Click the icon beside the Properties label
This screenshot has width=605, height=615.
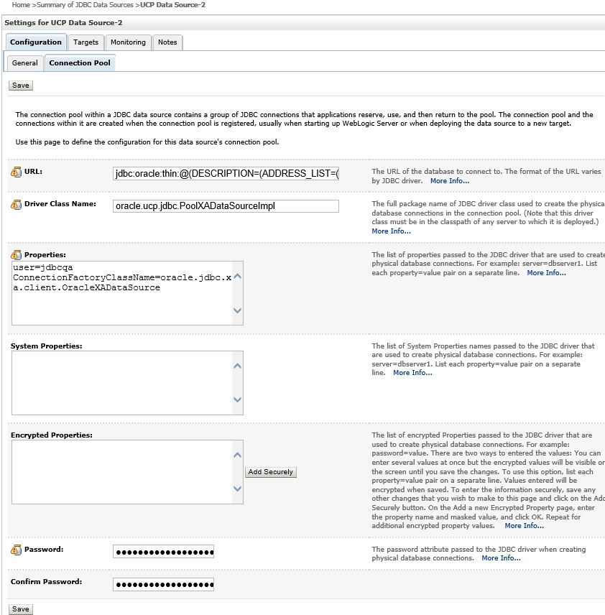click(16, 254)
